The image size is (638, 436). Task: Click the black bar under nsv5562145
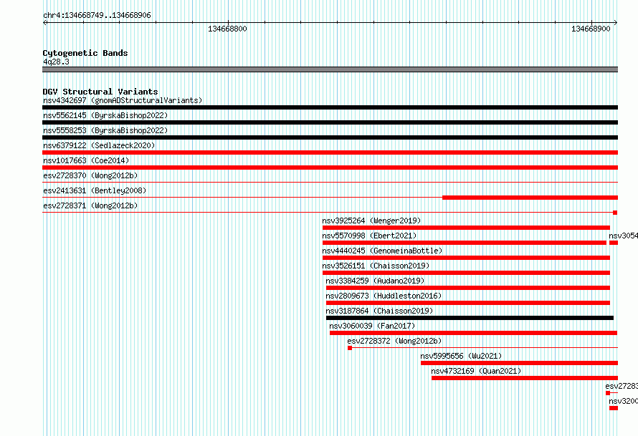pyautogui.click(x=330, y=122)
